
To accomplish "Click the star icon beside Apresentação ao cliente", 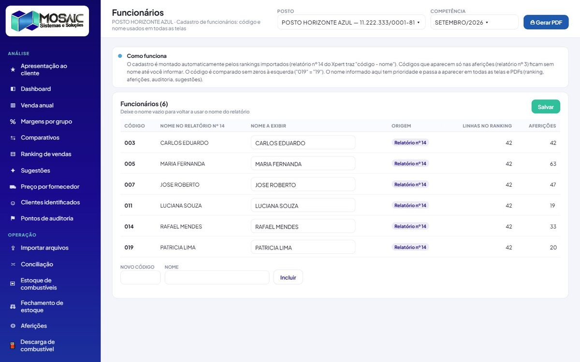I will pos(13,70).
